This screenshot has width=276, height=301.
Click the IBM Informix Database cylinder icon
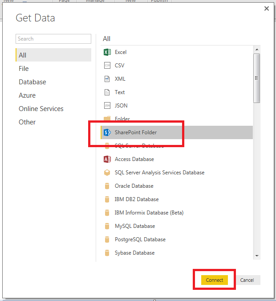coord(107,213)
